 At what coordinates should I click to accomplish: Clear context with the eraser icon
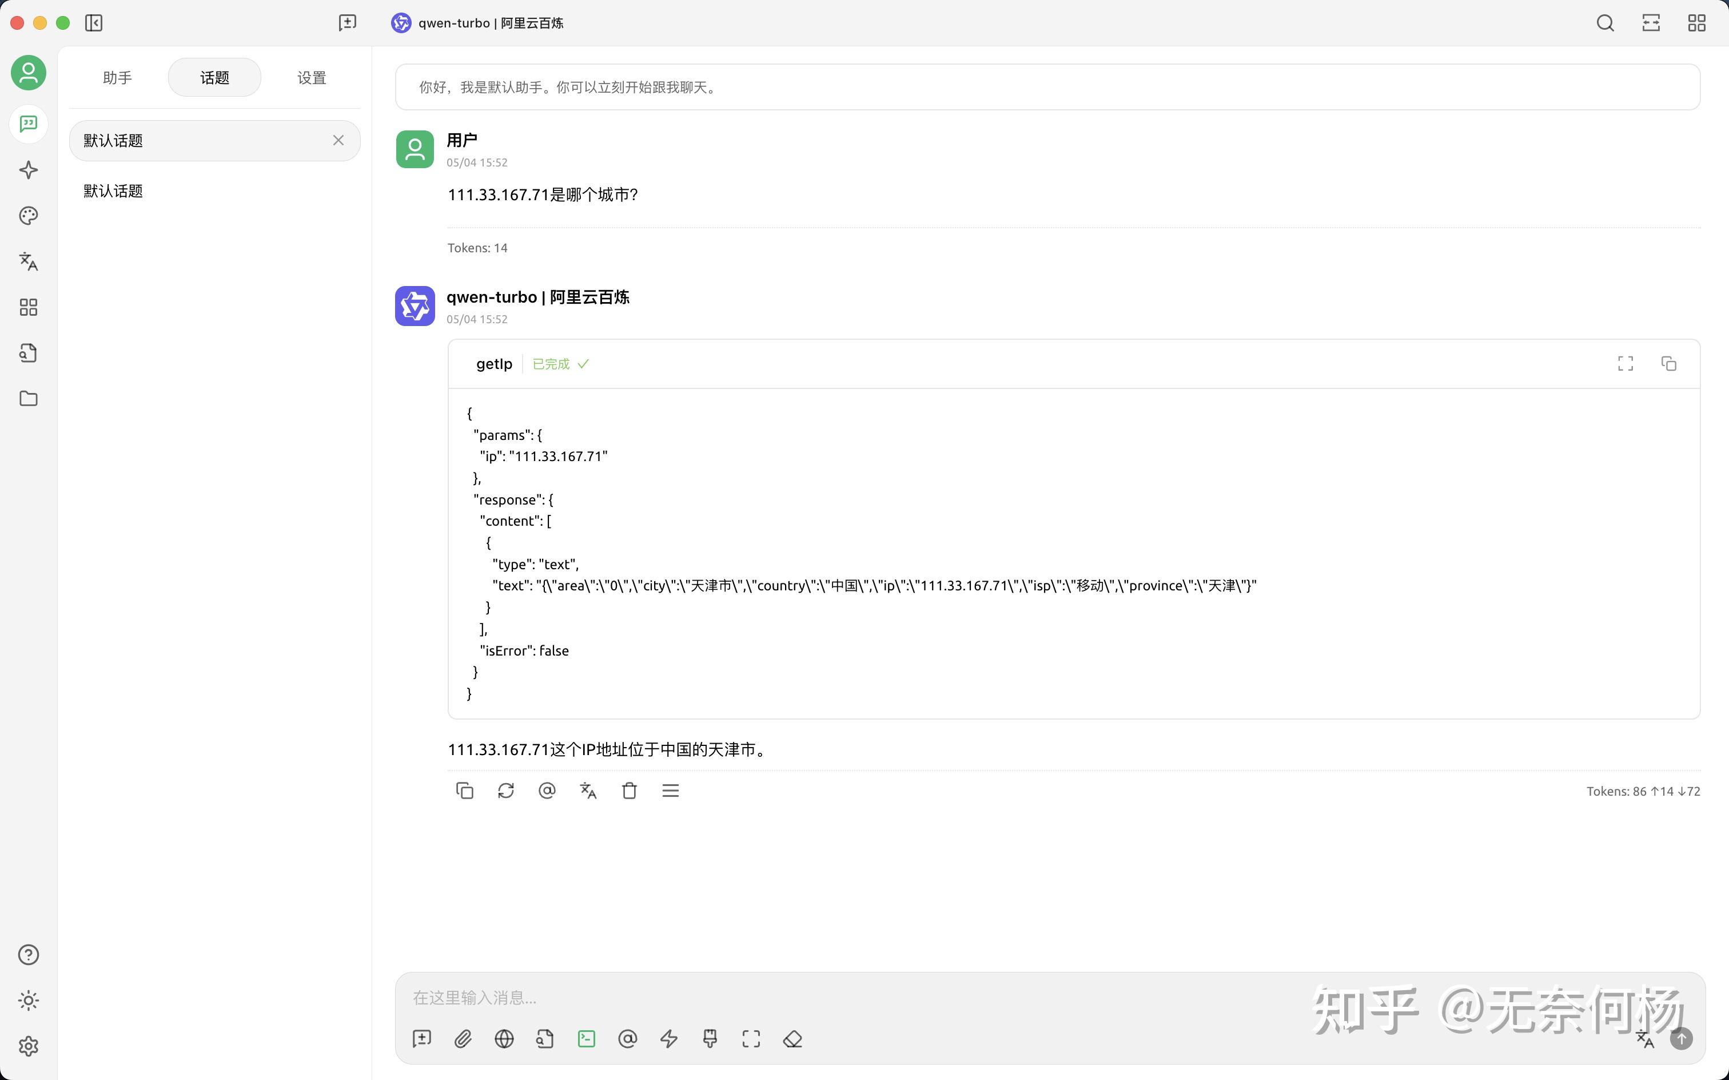click(792, 1039)
